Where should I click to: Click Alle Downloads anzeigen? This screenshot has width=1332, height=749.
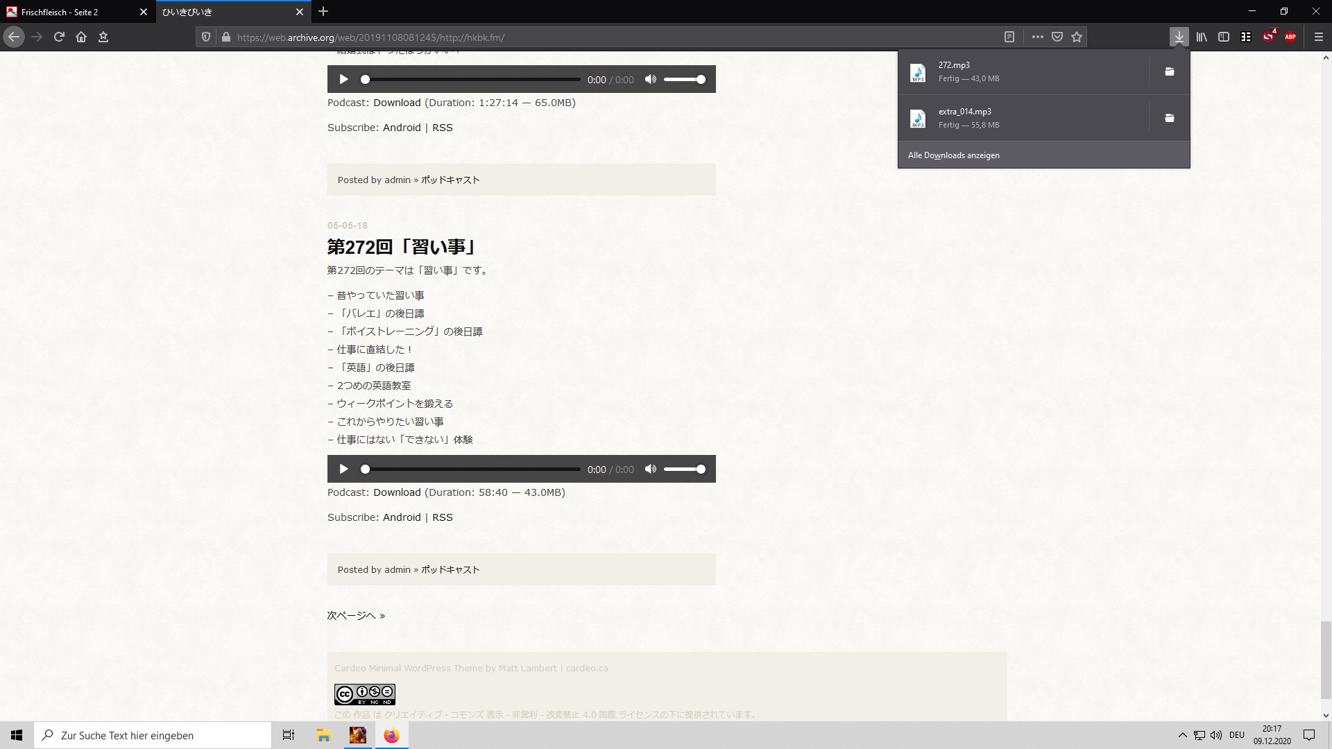(x=953, y=155)
